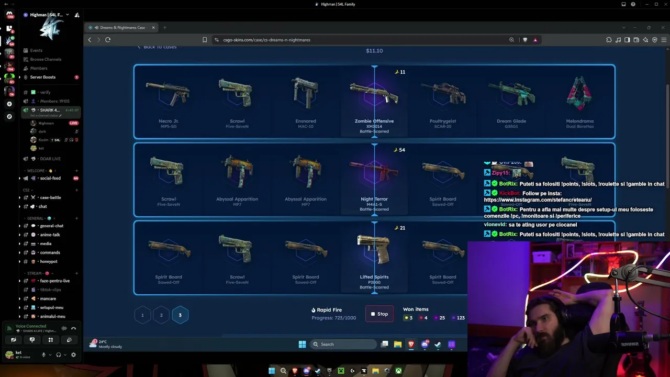
Task: Open the server invite people icon
Action: point(77,15)
